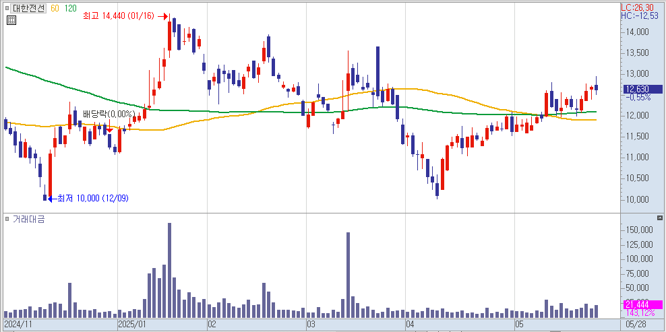The image size is (666, 332).
Task: Click the small square beside 거래대금 label
Action: pyautogui.click(x=7, y=219)
